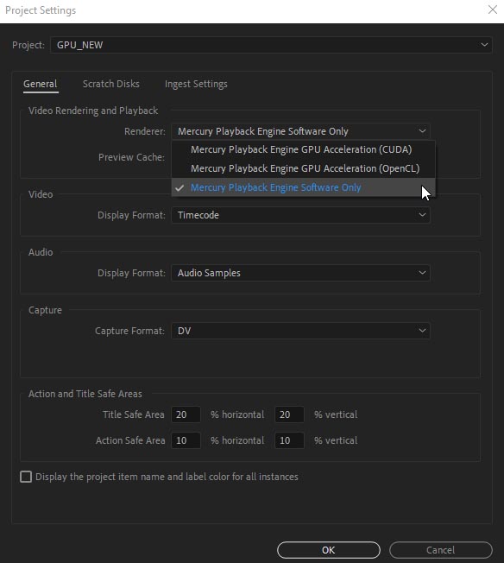Cancel the Project Settings dialog

pos(440,550)
